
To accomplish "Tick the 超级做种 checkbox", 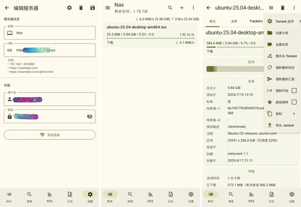I will (x=294, y=102).
